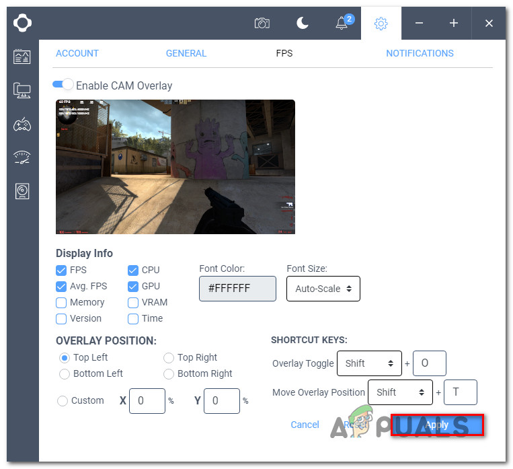
Task: Switch to the FPS tab
Action: point(284,53)
